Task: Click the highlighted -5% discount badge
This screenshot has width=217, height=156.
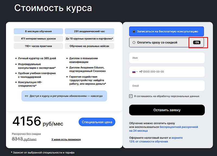Action: click(196, 42)
